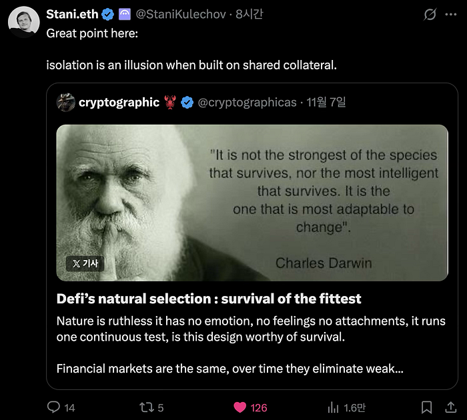Repost this tweet using the retweet icon

pyautogui.click(x=145, y=407)
